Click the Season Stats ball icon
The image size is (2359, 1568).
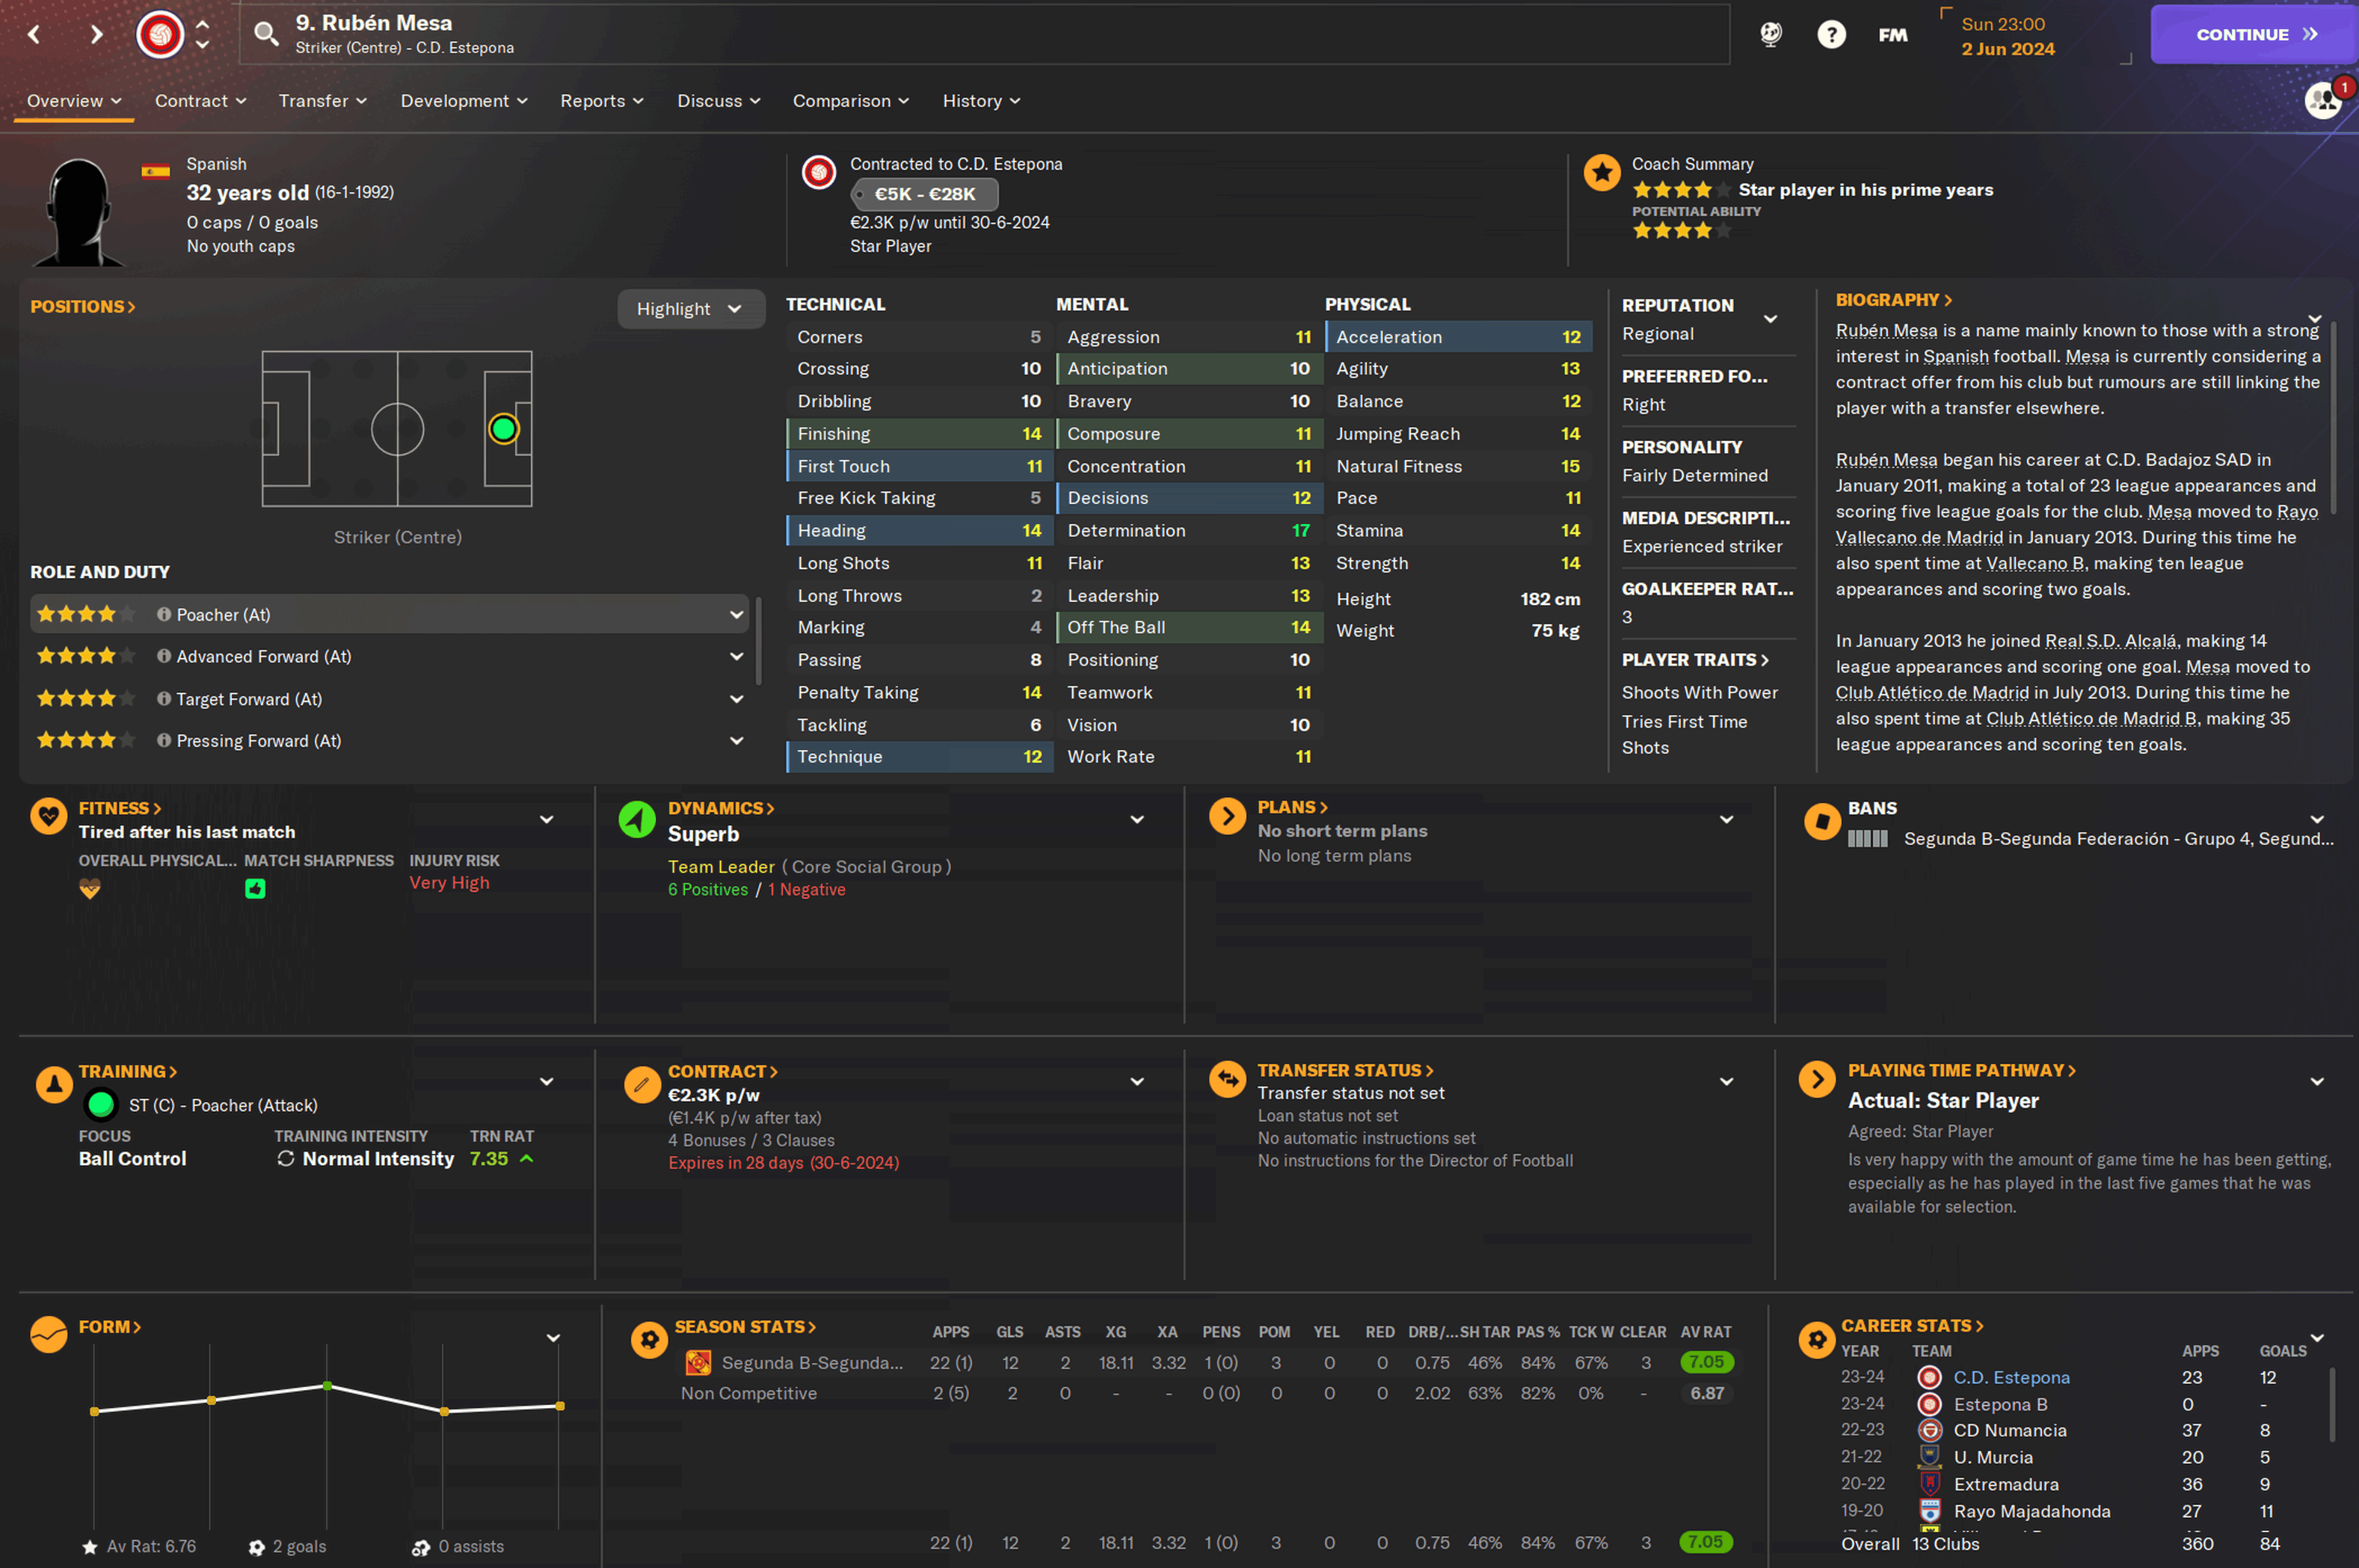click(x=649, y=1340)
